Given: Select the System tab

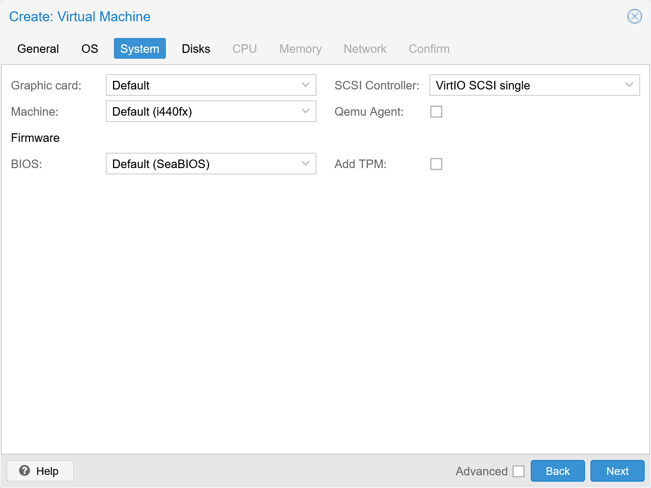Looking at the screenshot, I should pyautogui.click(x=139, y=48).
